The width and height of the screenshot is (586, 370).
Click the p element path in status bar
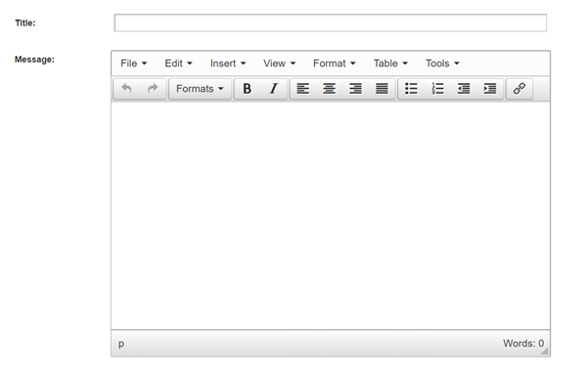click(x=121, y=344)
